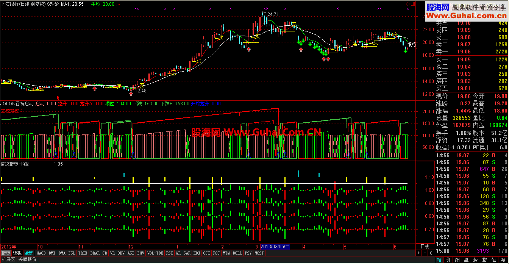Screen dimensions: 509x264
Task: Click the minus zoom button under 日线
Action: pos(425,253)
